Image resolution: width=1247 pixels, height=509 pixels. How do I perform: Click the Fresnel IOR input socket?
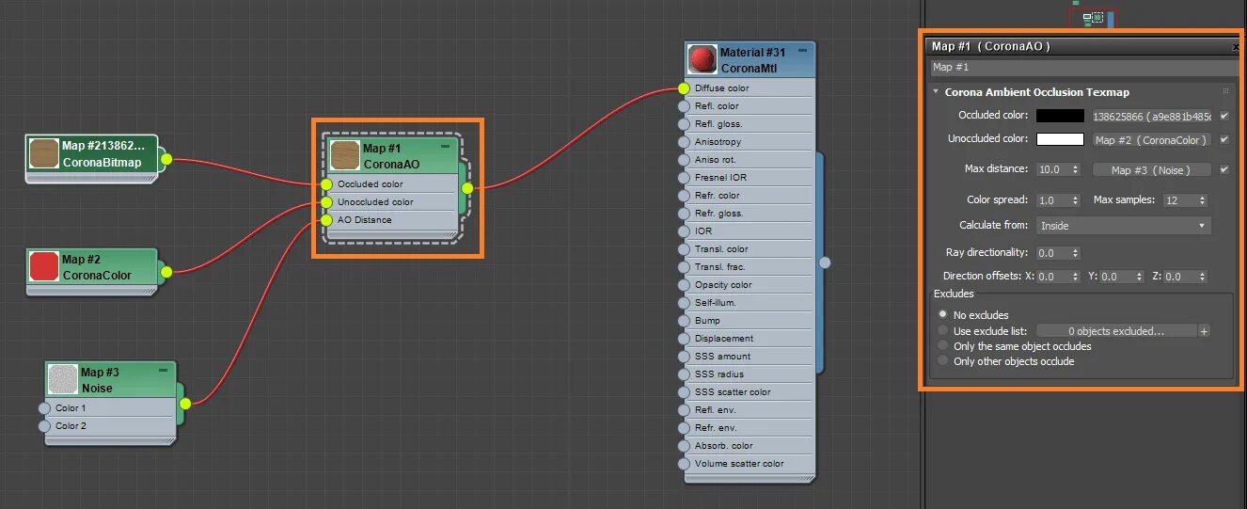pyautogui.click(x=684, y=178)
